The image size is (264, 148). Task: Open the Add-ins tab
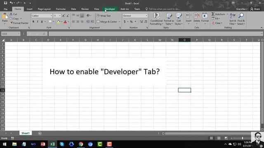[125, 9]
